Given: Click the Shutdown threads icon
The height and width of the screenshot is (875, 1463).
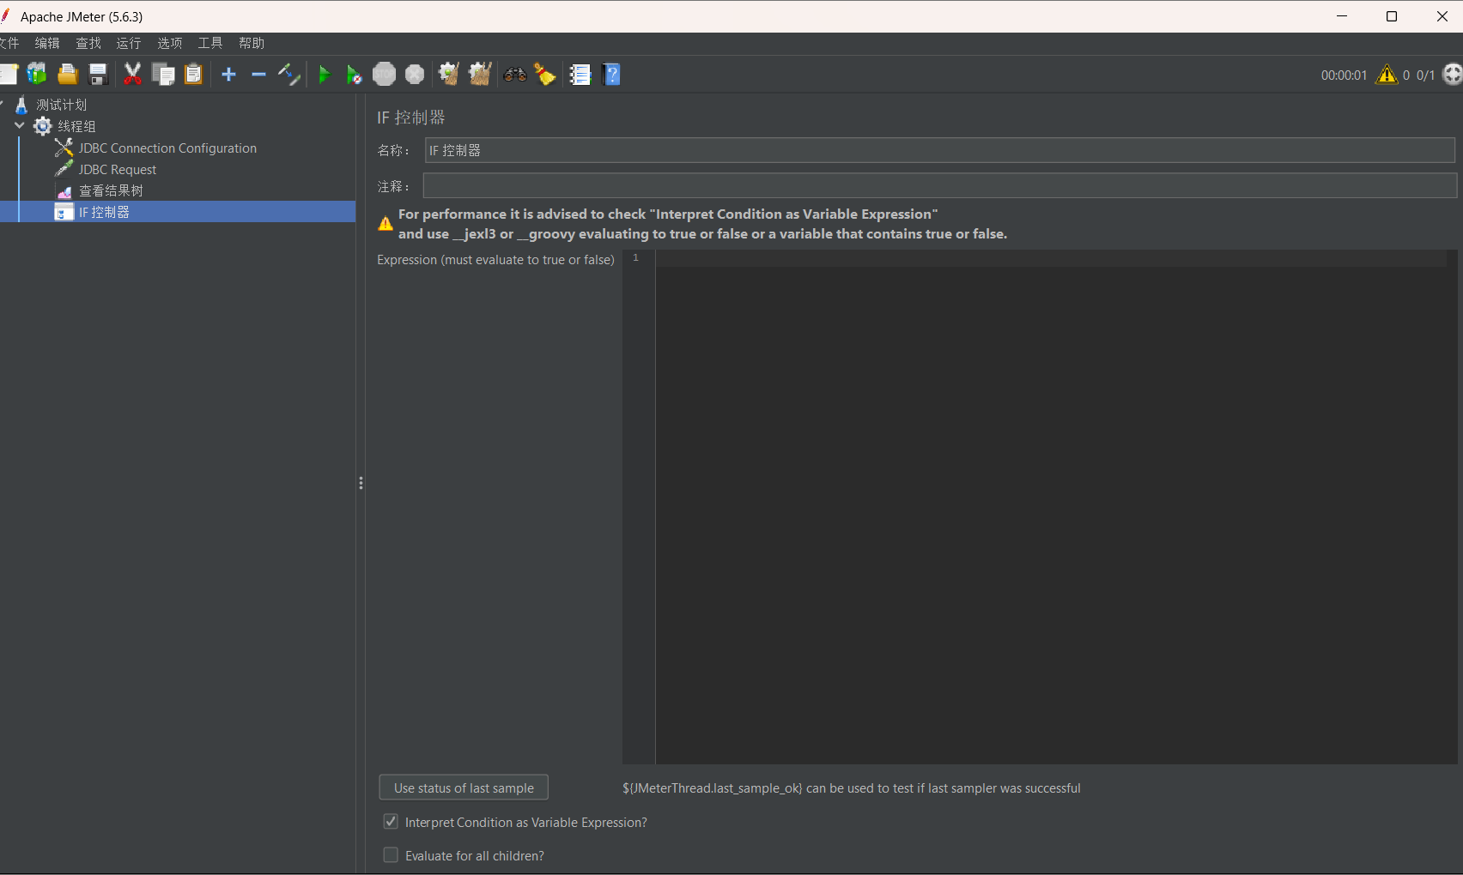Looking at the screenshot, I should coord(415,75).
